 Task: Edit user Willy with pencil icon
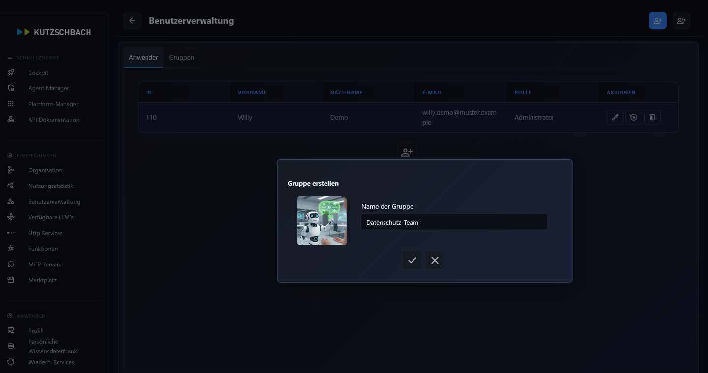[615, 117]
